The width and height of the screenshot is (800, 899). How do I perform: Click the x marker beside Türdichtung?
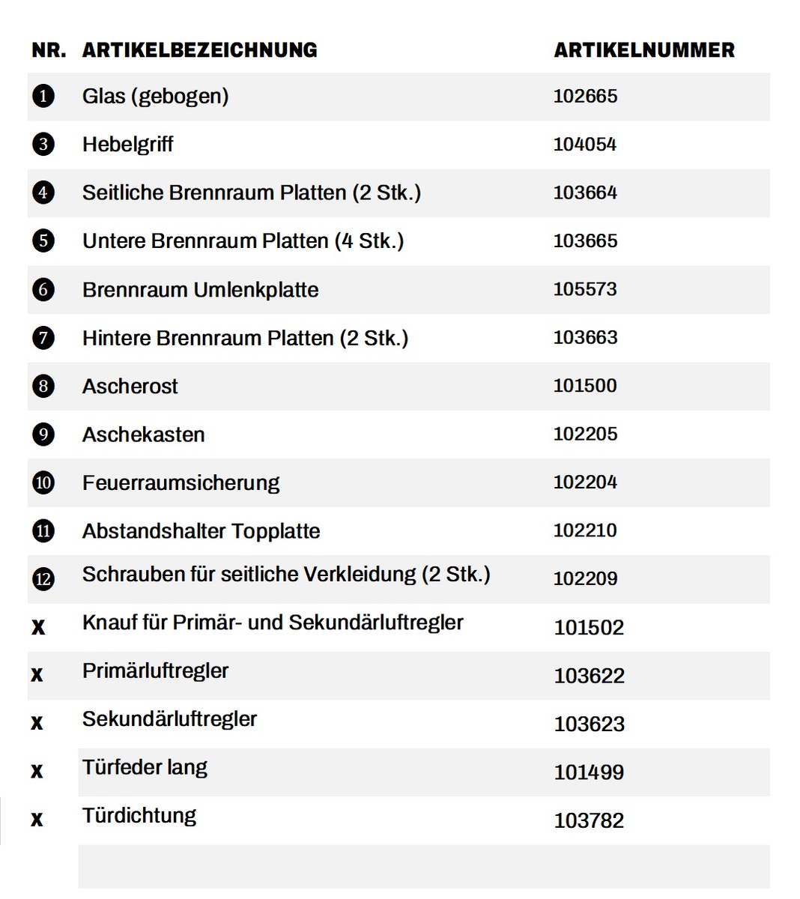click(37, 820)
